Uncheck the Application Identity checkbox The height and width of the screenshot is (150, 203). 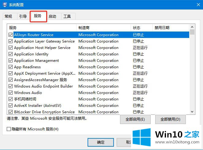point(10,54)
